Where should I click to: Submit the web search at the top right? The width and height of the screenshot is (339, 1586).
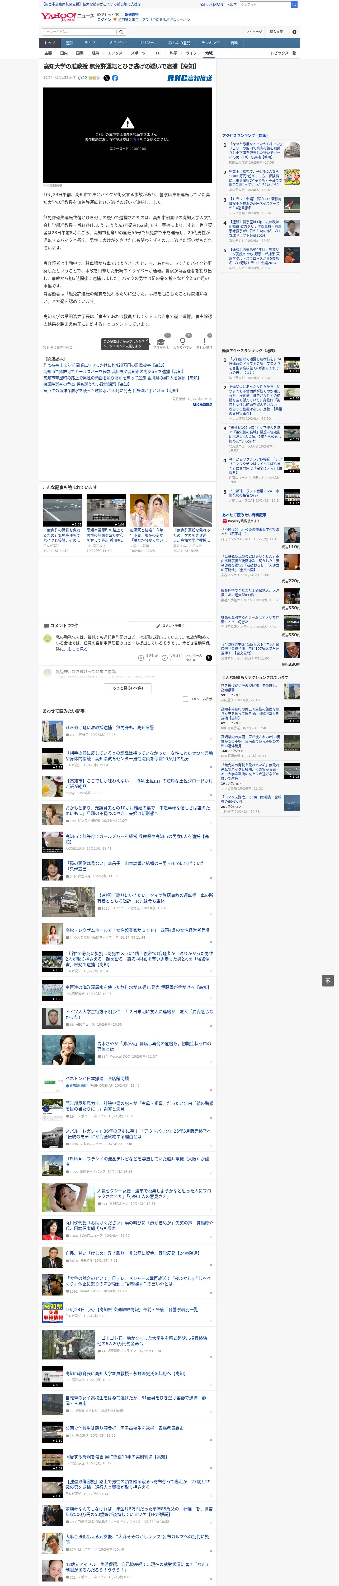[294, 4]
